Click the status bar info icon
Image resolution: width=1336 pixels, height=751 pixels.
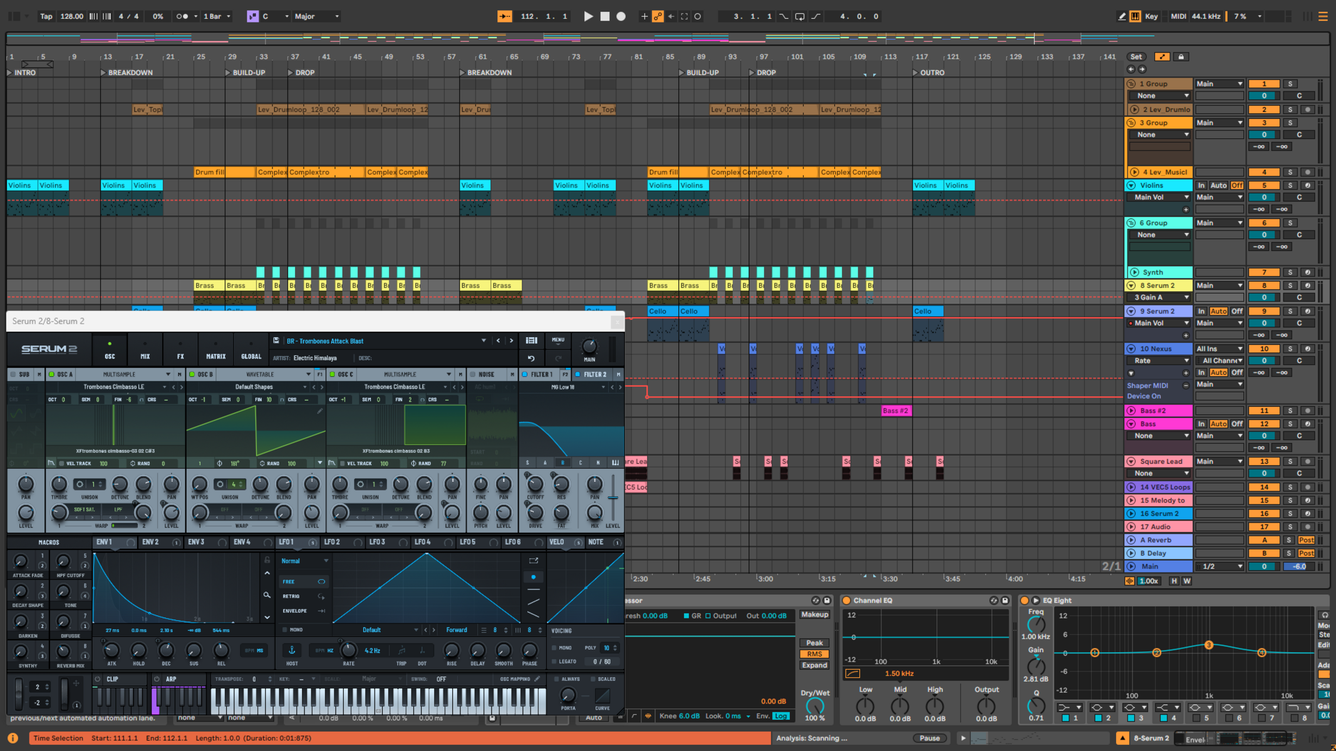pos(13,738)
